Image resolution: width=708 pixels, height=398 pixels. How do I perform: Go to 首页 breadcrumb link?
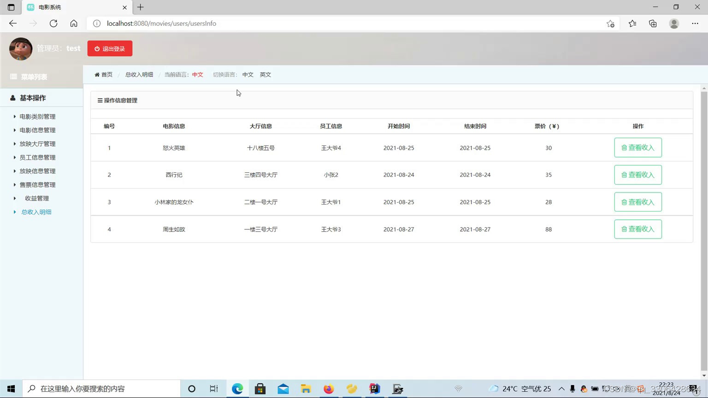click(104, 75)
